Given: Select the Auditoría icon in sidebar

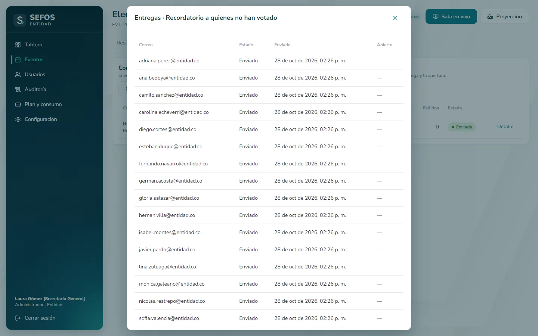Looking at the screenshot, I should 18,90.
